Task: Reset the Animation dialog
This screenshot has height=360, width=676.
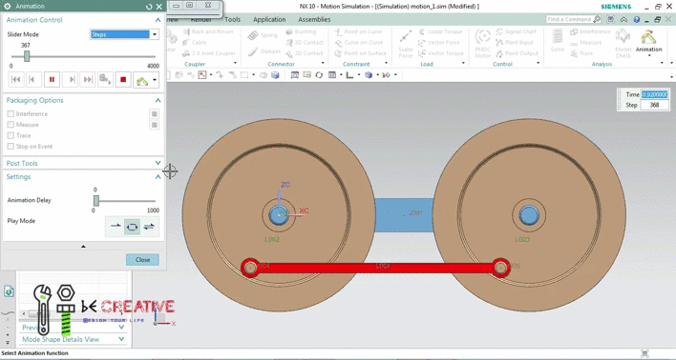Action: (149, 7)
